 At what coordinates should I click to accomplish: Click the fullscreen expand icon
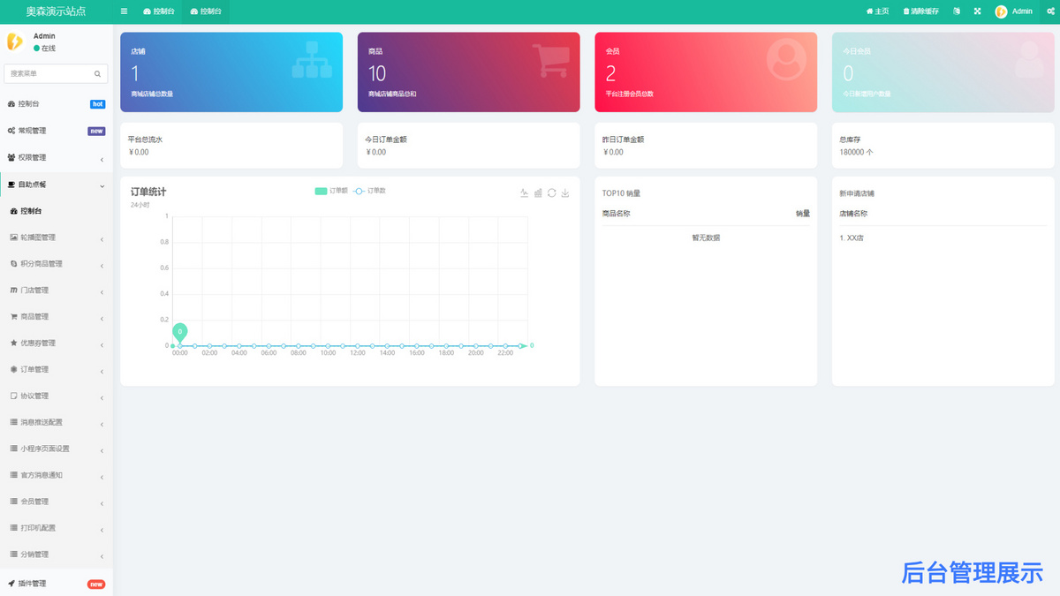click(x=978, y=11)
